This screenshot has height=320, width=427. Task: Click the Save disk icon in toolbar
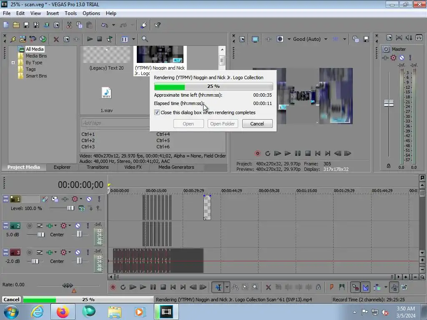click(x=26, y=25)
